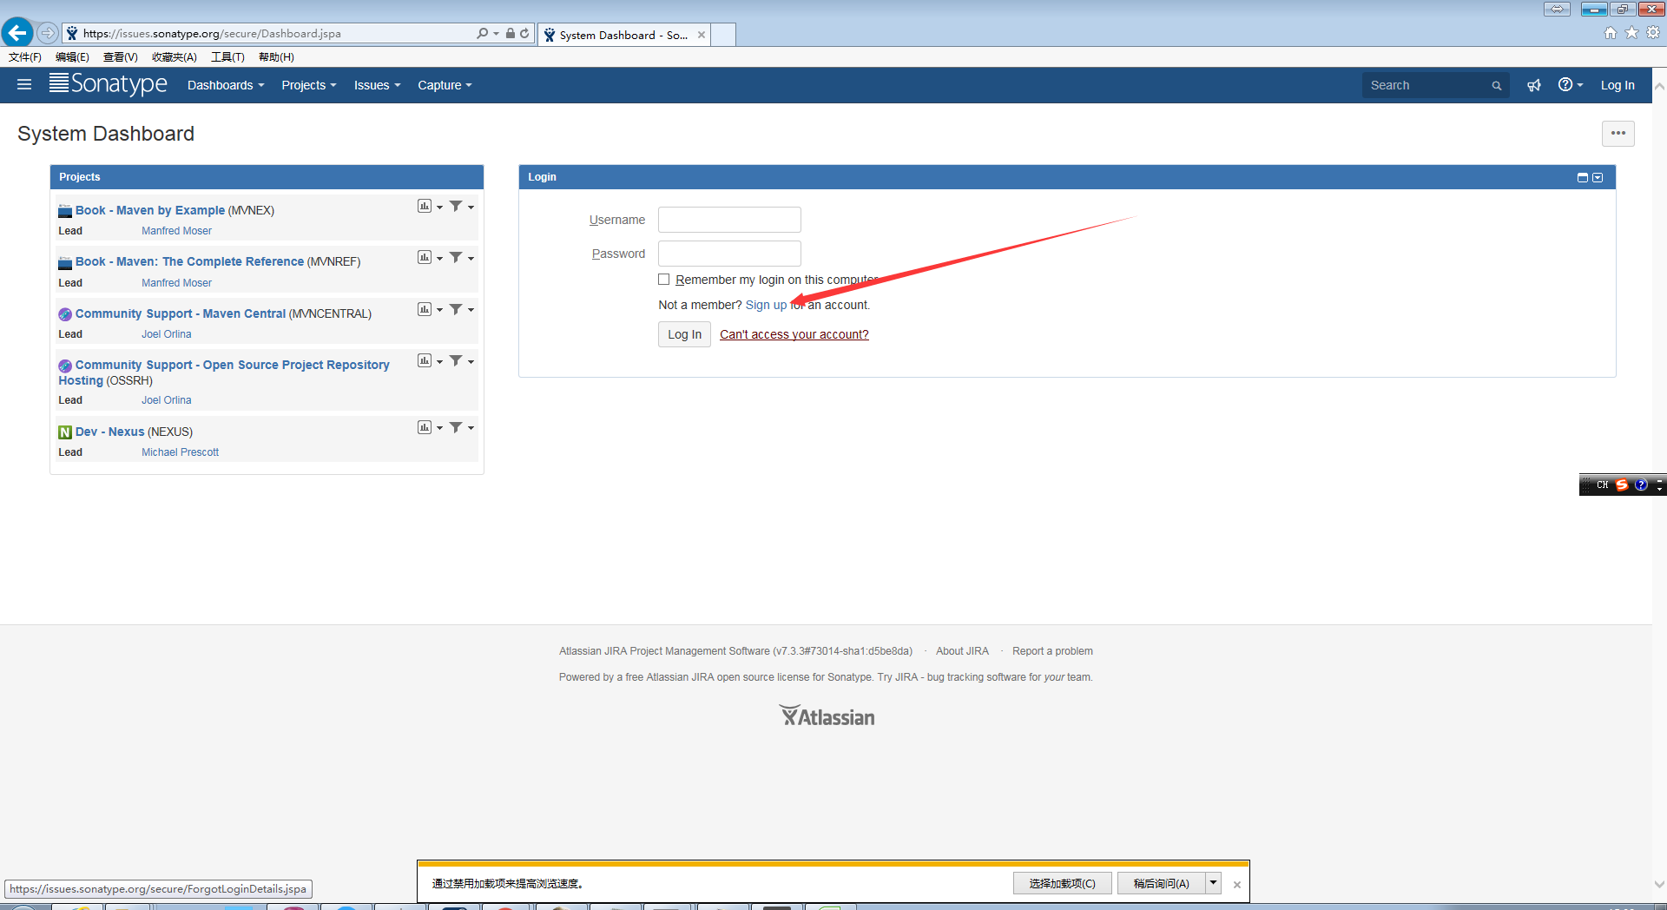Click the Log In button in the form
The width and height of the screenshot is (1667, 910).
click(x=684, y=334)
